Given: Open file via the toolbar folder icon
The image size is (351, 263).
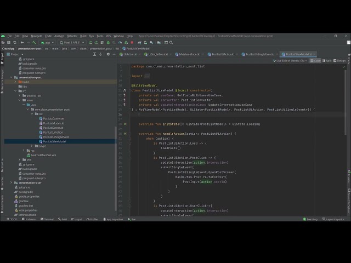Looking at the screenshot, I should [3, 43].
